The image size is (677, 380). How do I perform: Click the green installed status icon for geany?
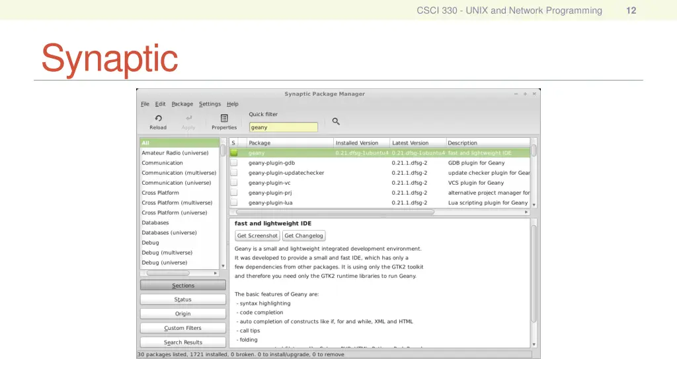click(233, 153)
